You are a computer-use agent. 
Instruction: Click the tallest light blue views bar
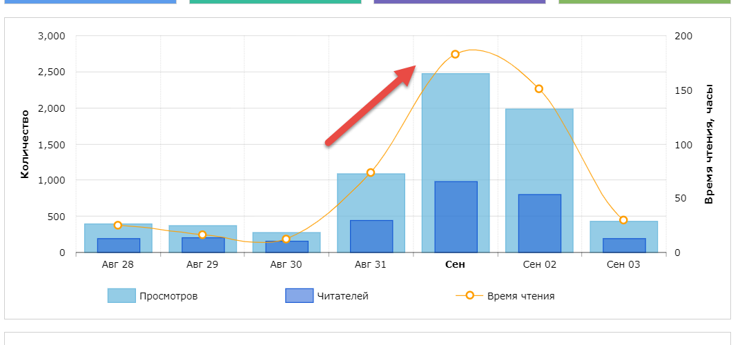456,124
